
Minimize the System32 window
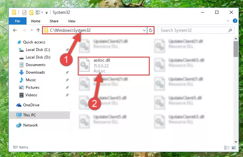click(203, 12)
